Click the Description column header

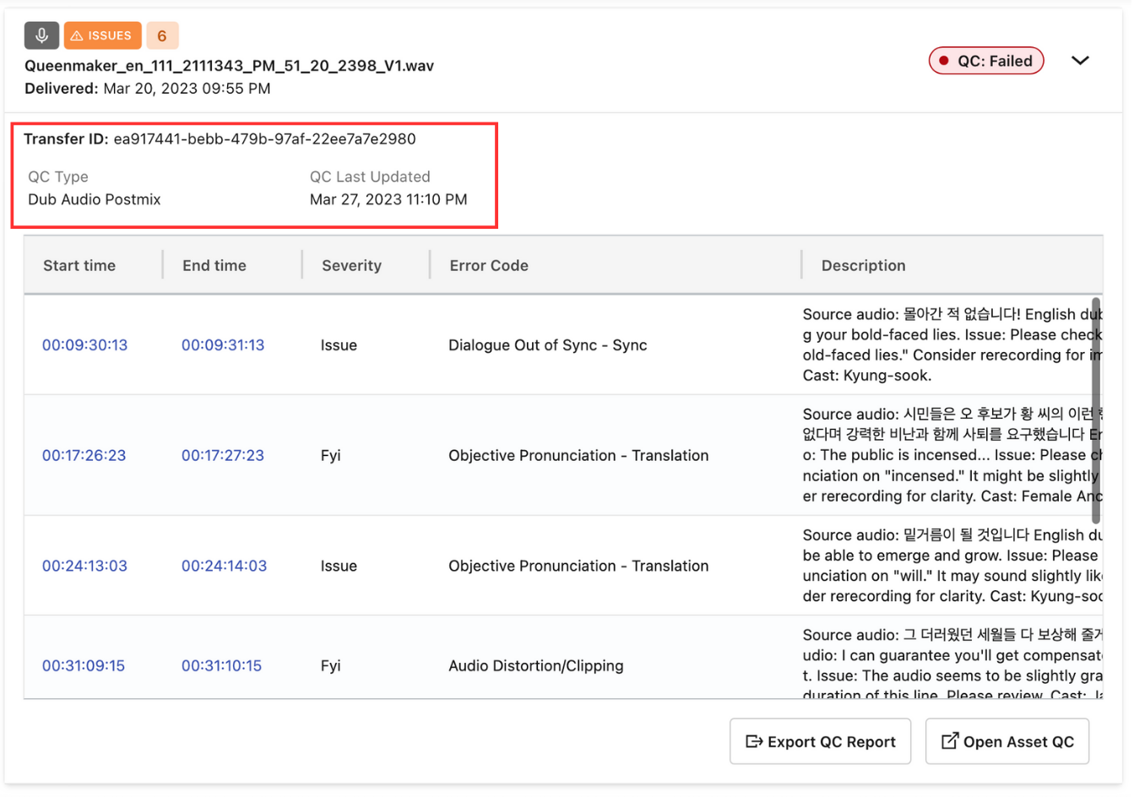tap(863, 265)
